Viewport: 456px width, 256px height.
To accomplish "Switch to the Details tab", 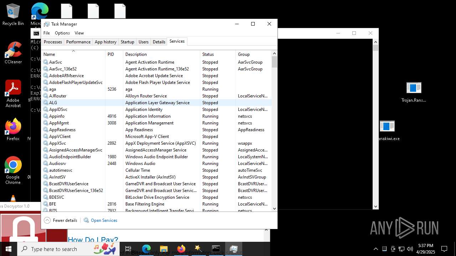I will [x=159, y=42].
